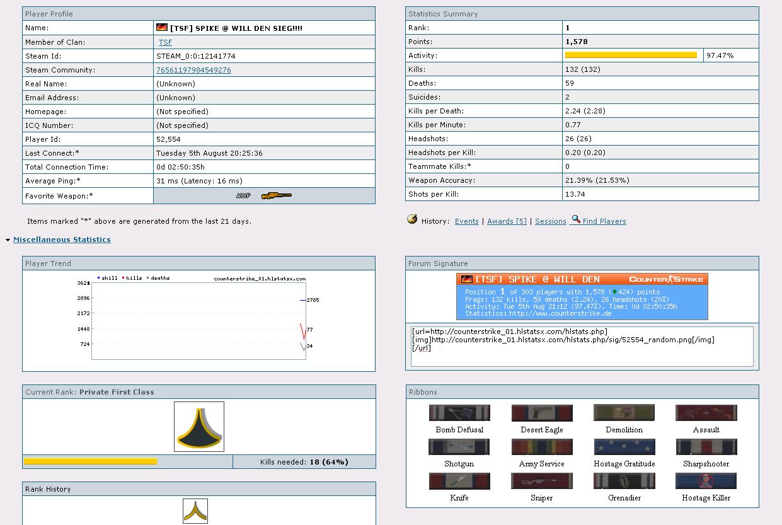Click the Bomb Defusal ribbon icon
The height and width of the screenshot is (525, 782).
pyautogui.click(x=459, y=413)
